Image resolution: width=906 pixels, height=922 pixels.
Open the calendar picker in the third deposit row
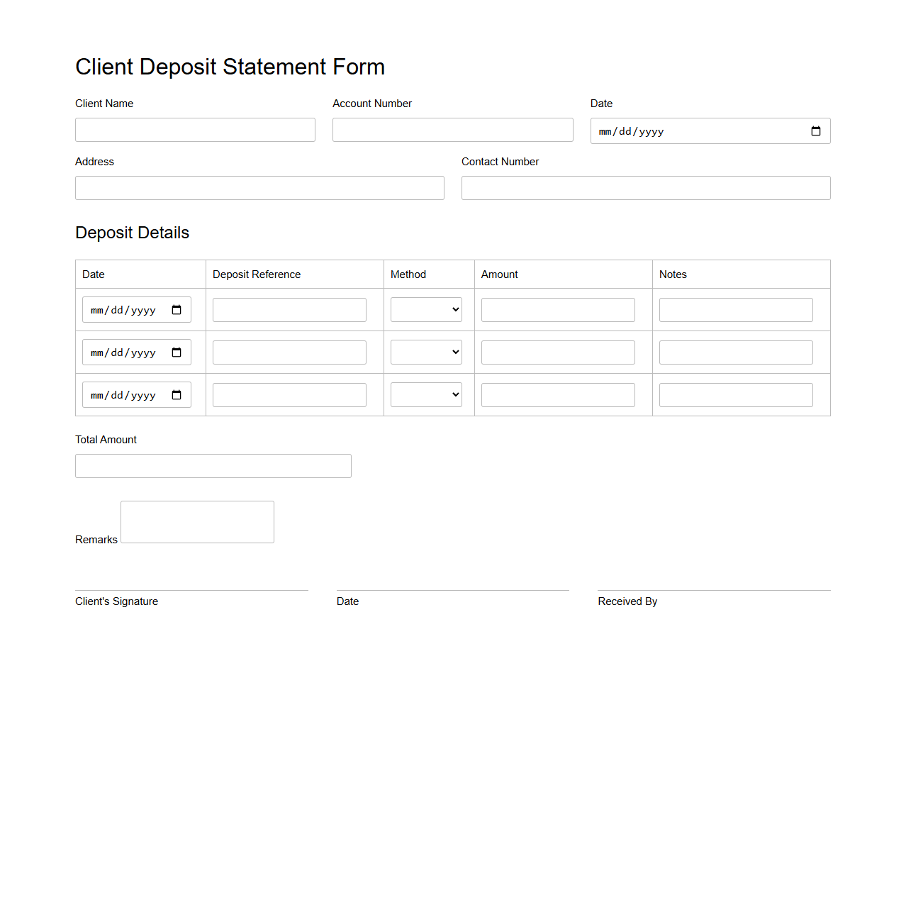176,394
